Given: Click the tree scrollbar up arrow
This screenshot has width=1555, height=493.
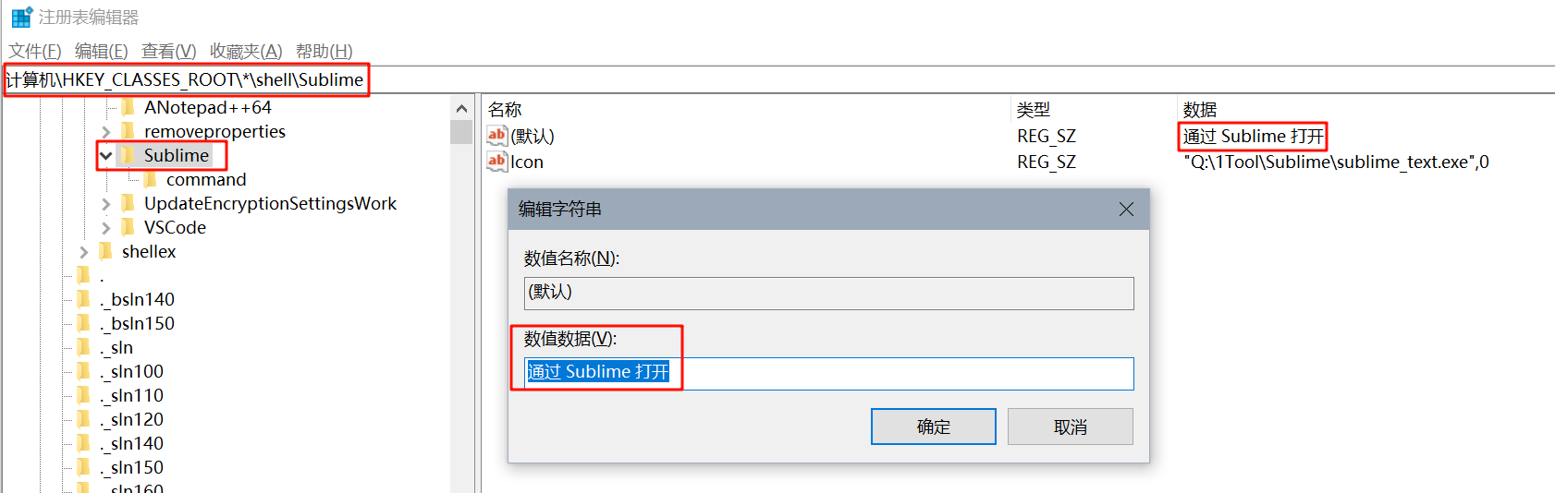Looking at the screenshot, I should [462, 109].
